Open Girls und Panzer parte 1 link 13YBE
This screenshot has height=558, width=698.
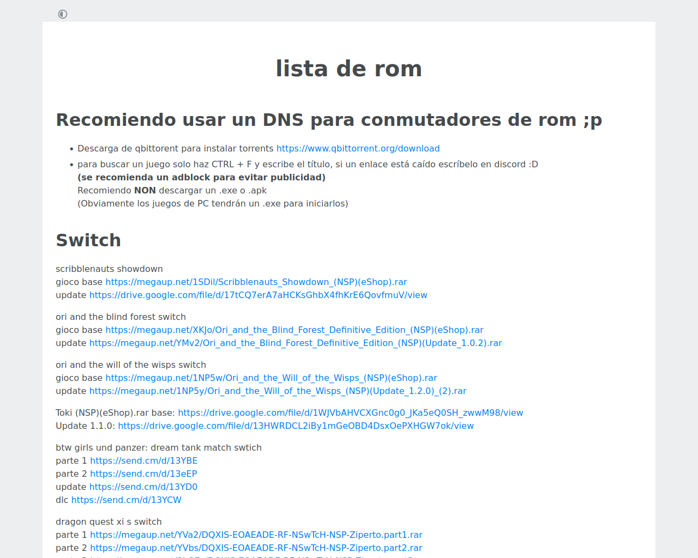click(144, 461)
